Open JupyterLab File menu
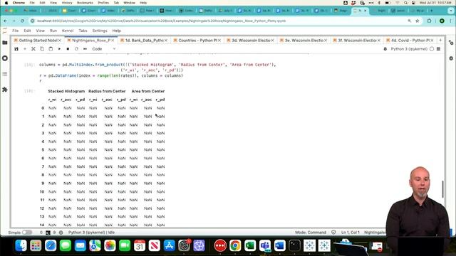The height and width of the screenshot is (256, 456). point(16,31)
